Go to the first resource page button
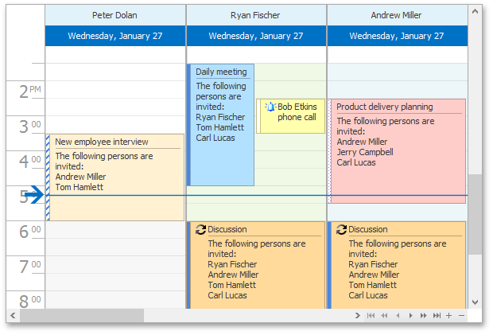The image size is (493, 335). 371,315
